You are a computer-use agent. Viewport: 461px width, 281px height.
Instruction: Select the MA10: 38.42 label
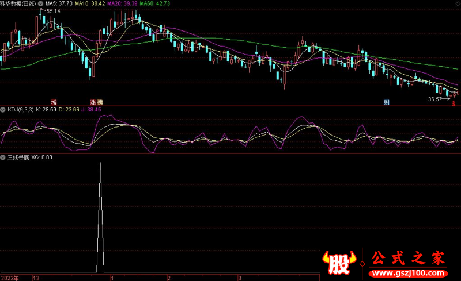pos(90,3)
